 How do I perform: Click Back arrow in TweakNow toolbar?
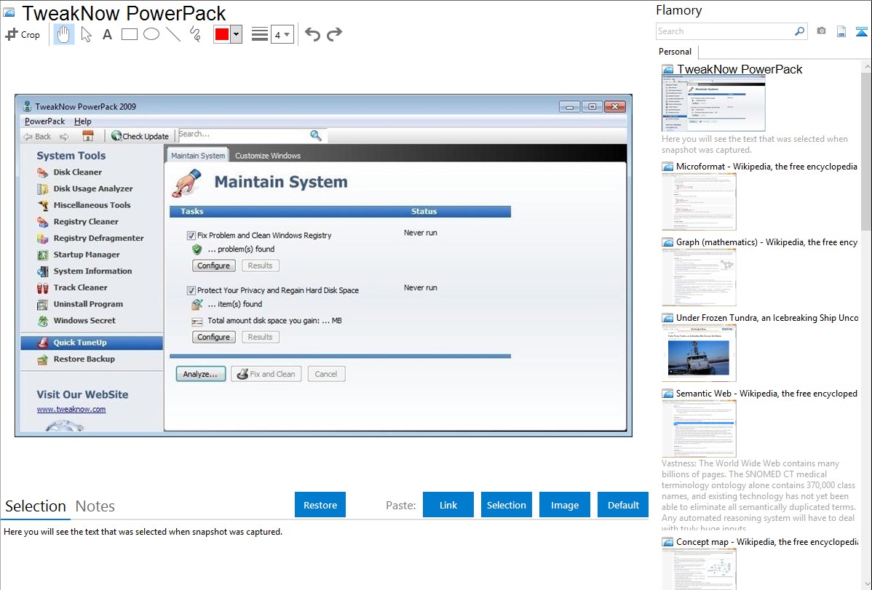coord(37,136)
